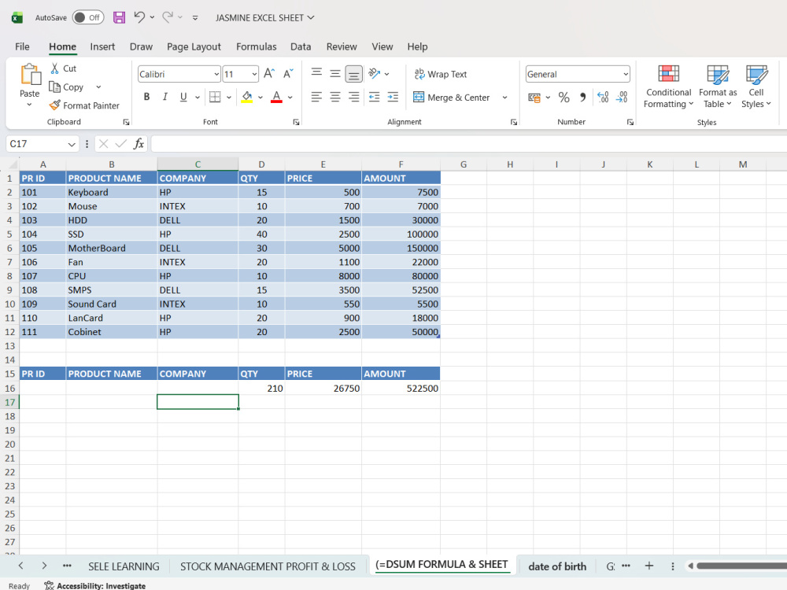Click the Accounting Number Format icon
The width and height of the screenshot is (787, 590).
[534, 98]
